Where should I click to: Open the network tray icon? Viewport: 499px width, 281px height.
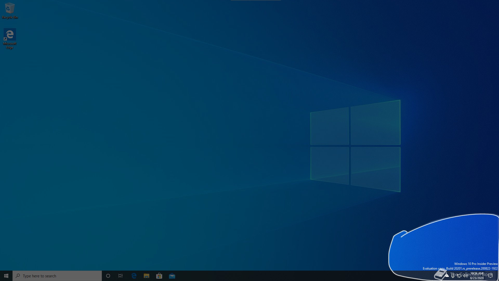coord(459,276)
